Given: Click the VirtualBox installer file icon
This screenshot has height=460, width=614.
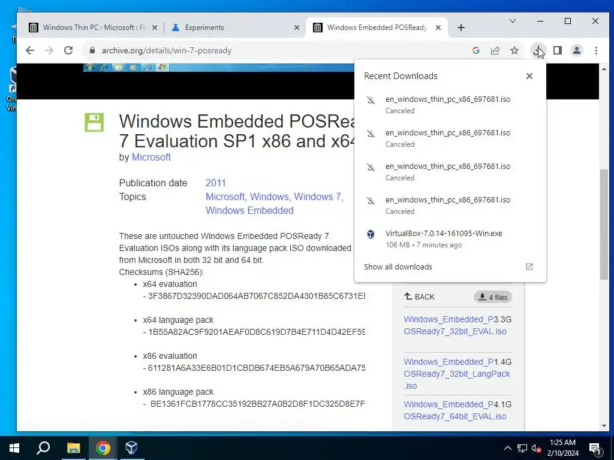Looking at the screenshot, I should pyautogui.click(x=371, y=234).
